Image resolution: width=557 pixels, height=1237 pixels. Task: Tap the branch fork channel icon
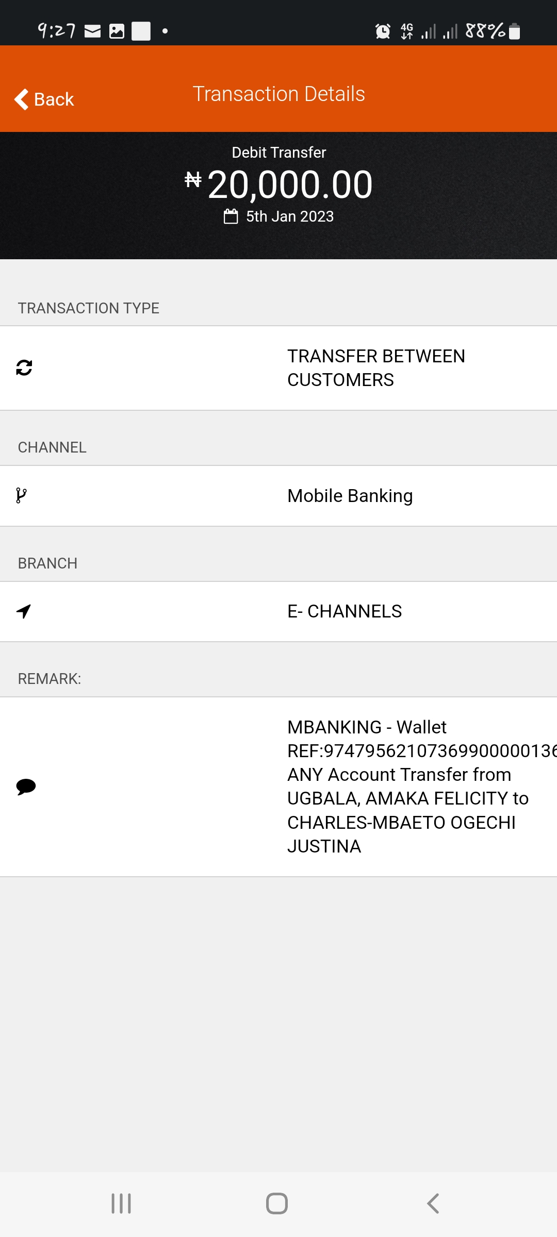[x=21, y=495]
